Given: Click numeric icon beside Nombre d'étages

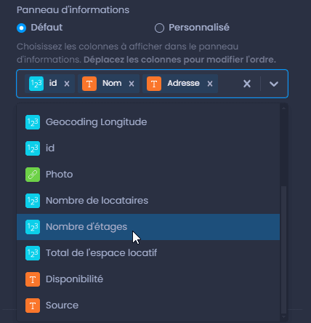Looking at the screenshot, I should (x=33, y=227).
